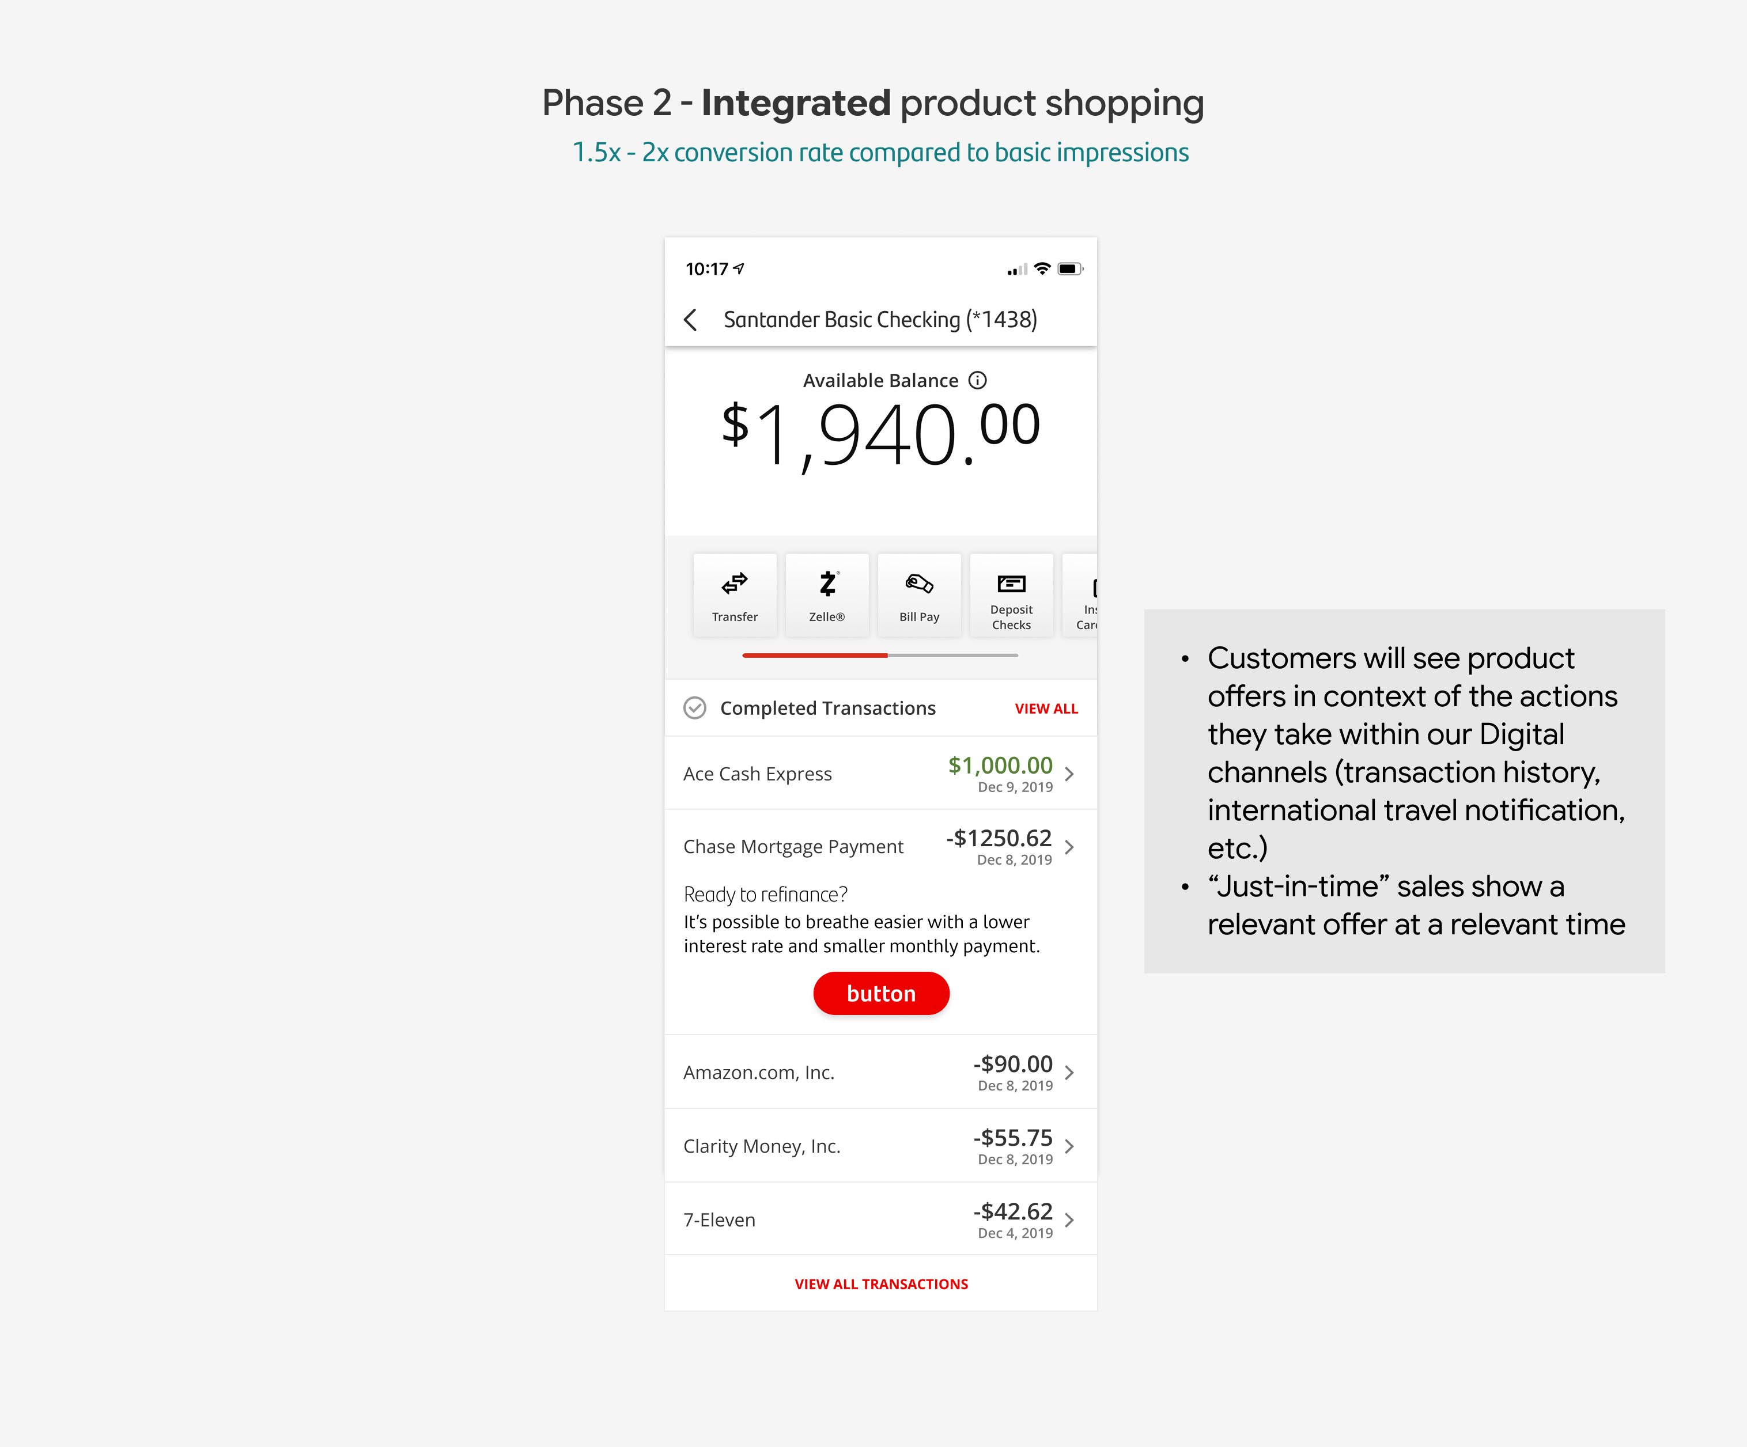This screenshot has height=1447, width=1747.
Task: Tap the battery indicator
Action: click(1071, 268)
